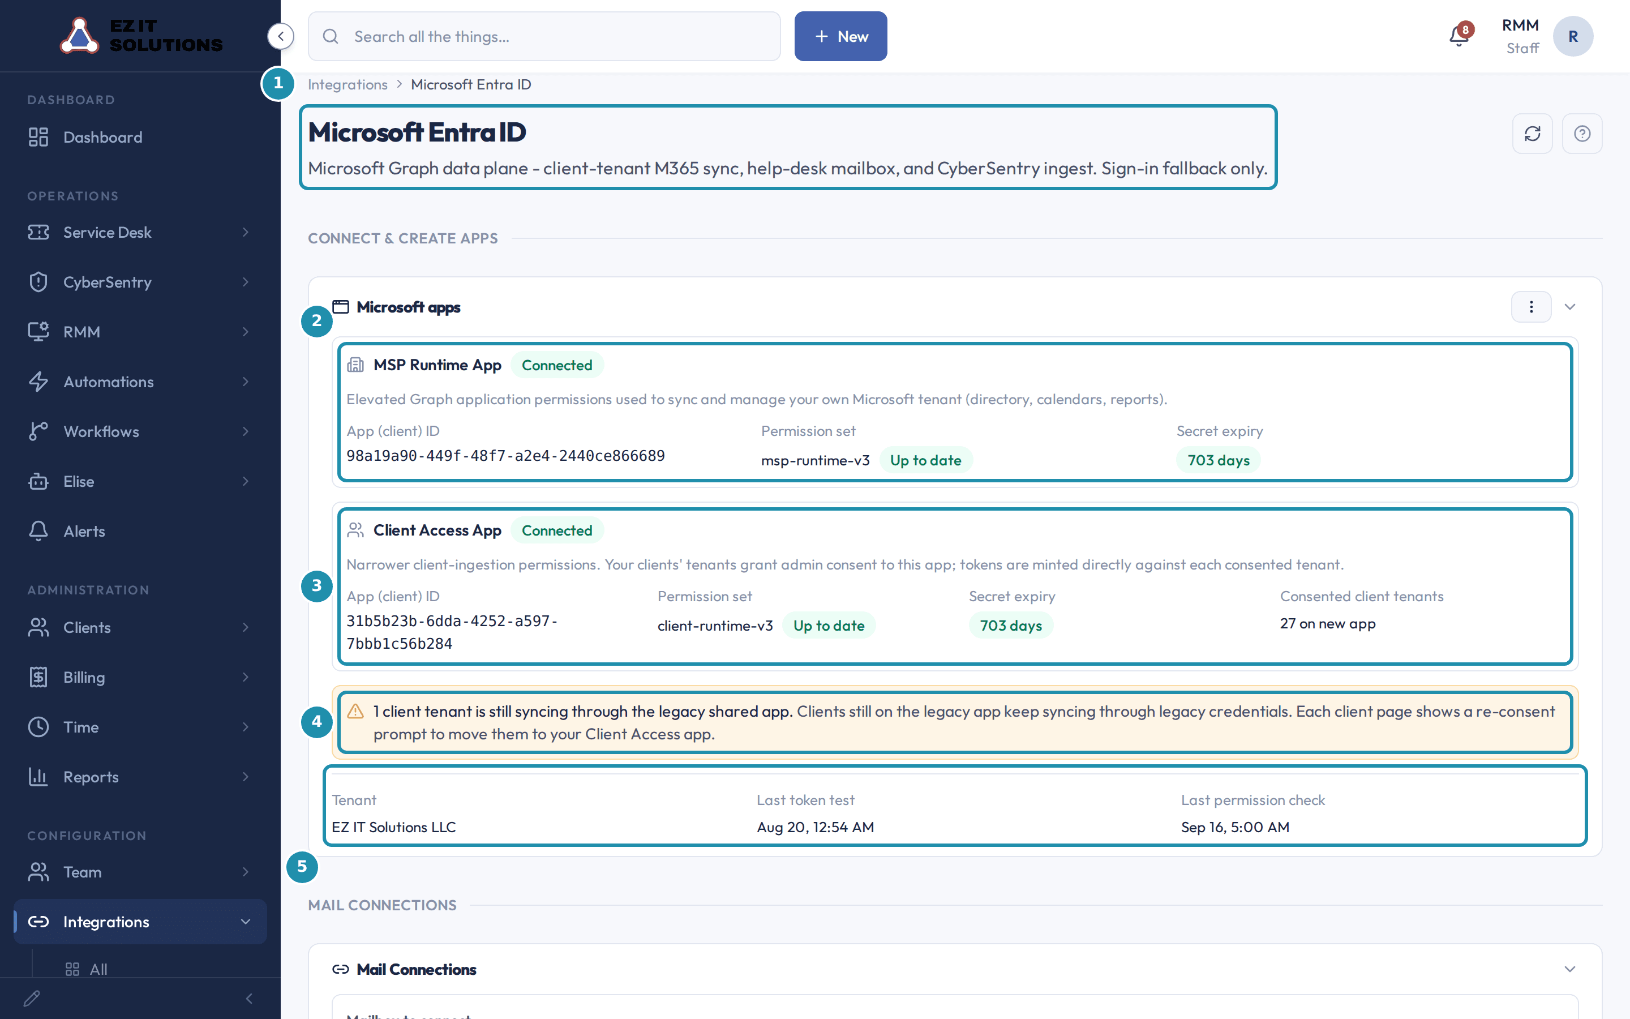Collapse the Mail Connections card chevron

tap(1570, 969)
